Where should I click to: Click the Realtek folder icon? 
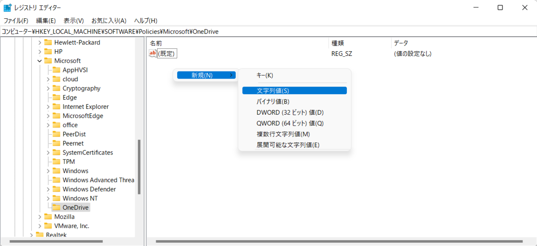click(x=39, y=235)
